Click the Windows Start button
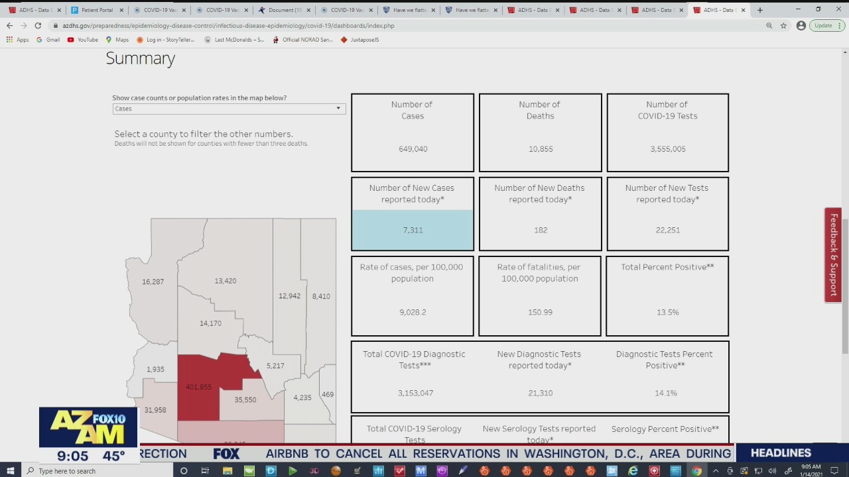 11,470
